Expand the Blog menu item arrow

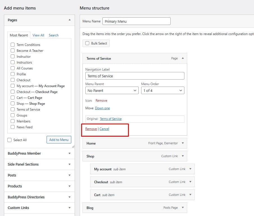[183, 208]
